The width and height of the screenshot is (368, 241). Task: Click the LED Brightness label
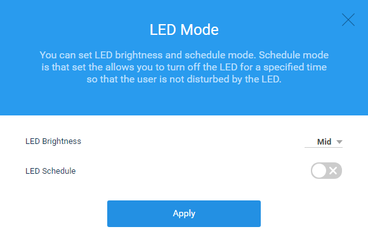53,141
